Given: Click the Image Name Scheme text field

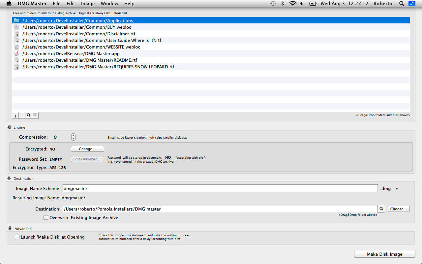Looking at the screenshot, I should pyautogui.click(x=220, y=188).
